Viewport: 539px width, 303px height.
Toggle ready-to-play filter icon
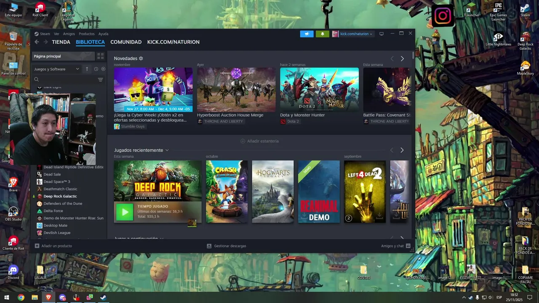click(x=103, y=69)
